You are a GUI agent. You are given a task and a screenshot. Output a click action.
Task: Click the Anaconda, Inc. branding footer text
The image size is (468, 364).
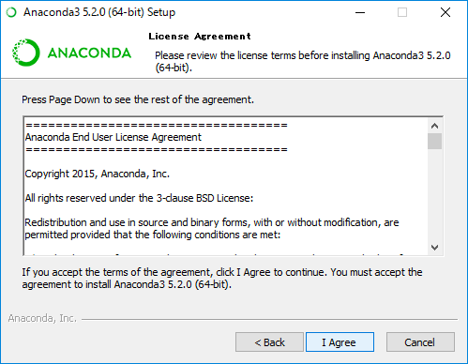click(42, 318)
